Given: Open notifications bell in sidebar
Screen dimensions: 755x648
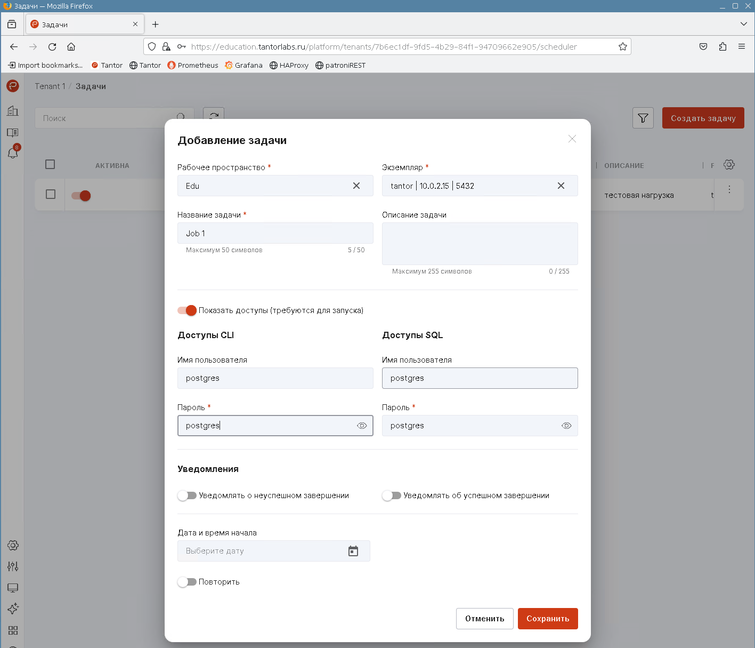Looking at the screenshot, I should (x=13, y=153).
